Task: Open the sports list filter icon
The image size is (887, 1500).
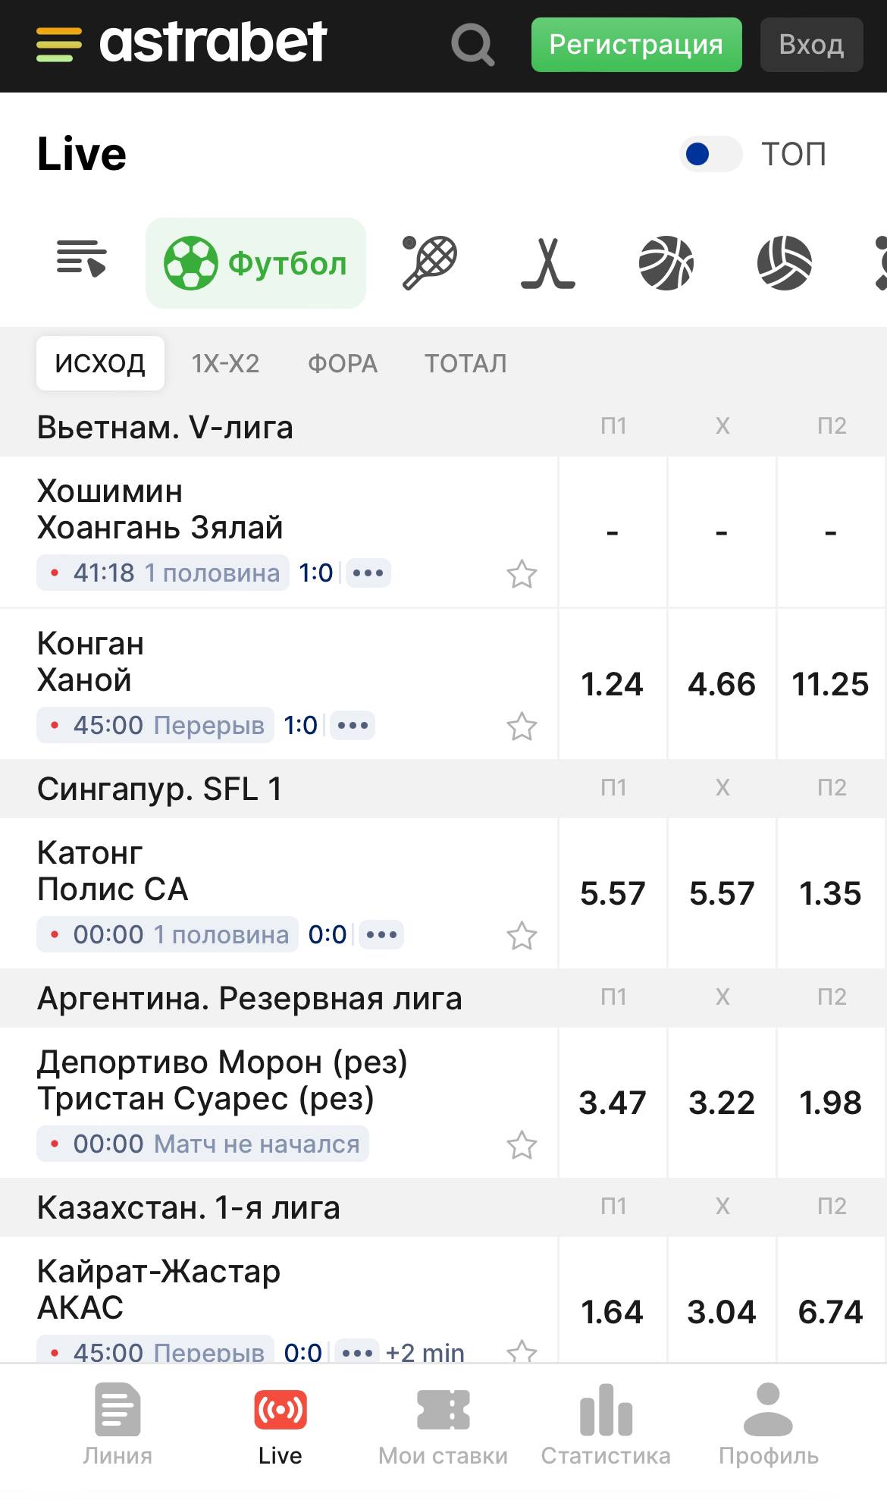Action: [x=81, y=259]
